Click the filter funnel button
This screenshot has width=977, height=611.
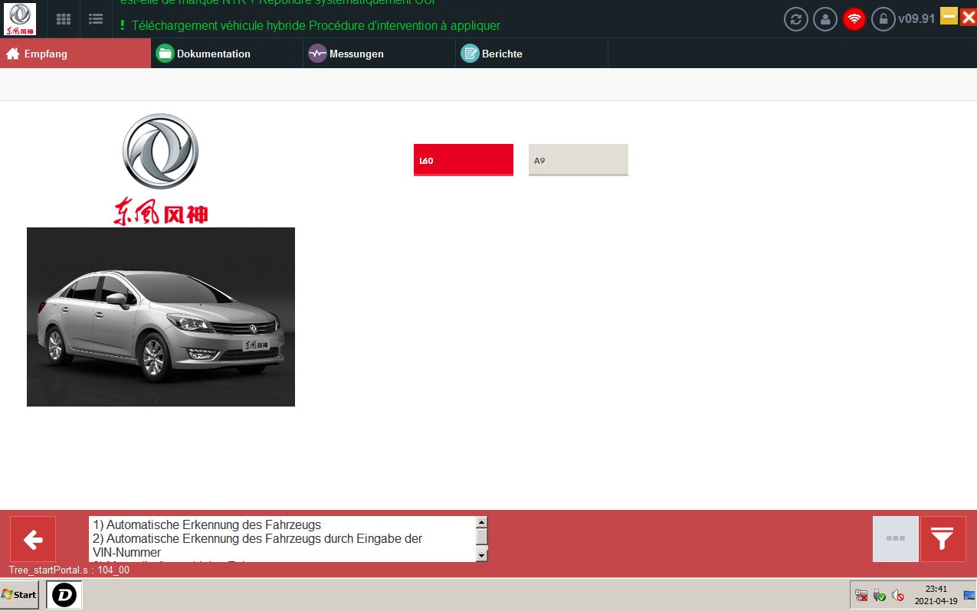point(942,539)
